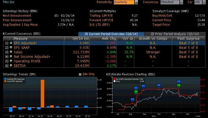The image size is (208, 118).
Task: Click the blue event marker above October
Action: coord(159,86)
